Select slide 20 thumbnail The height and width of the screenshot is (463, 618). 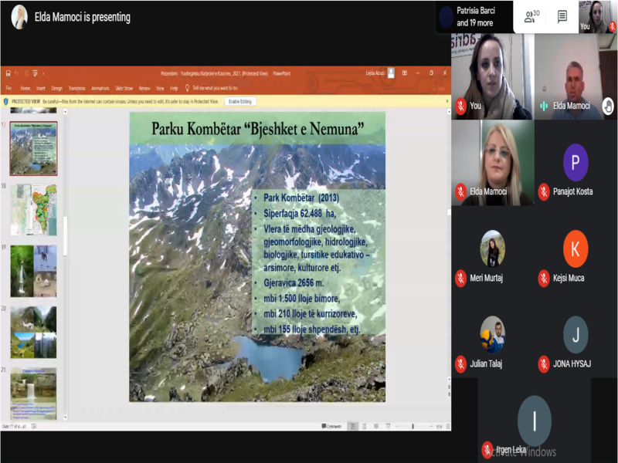[33, 333]
